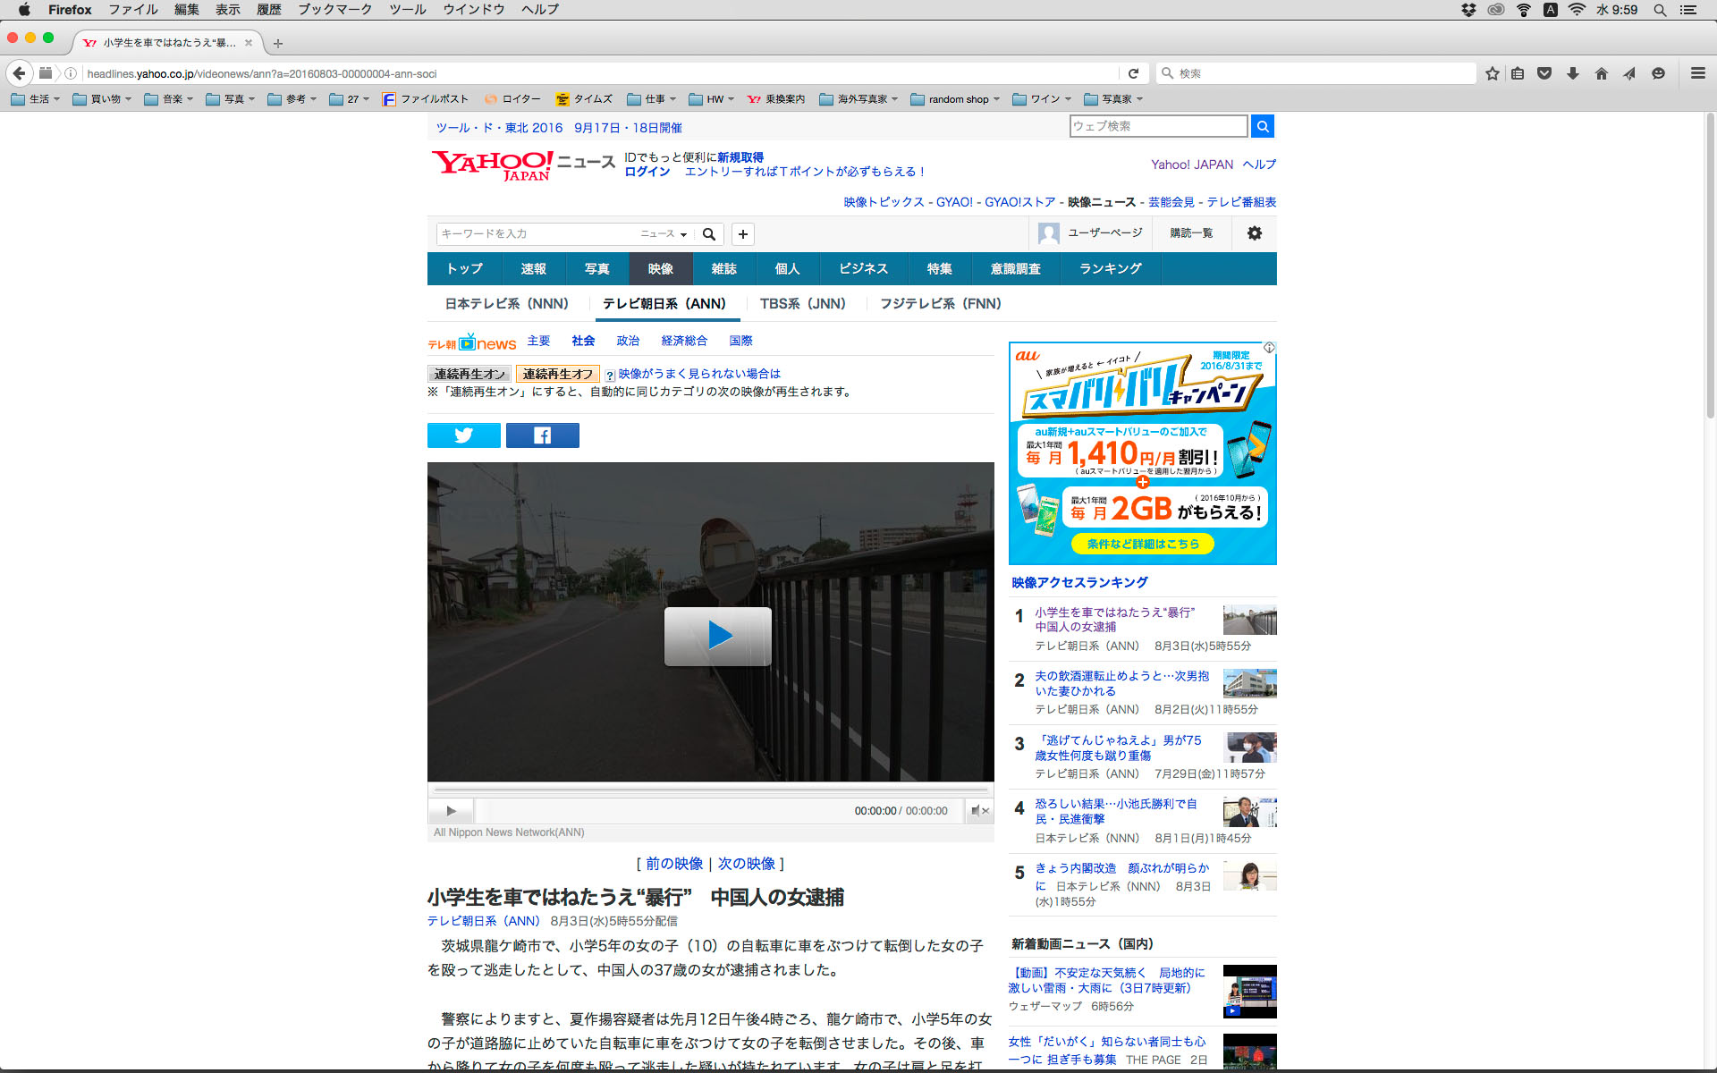The height and width of the screenshot is (1073, 1717).
Task: Click the video seek progress bar
Action: pyautogui.click(x=711, y=790)
